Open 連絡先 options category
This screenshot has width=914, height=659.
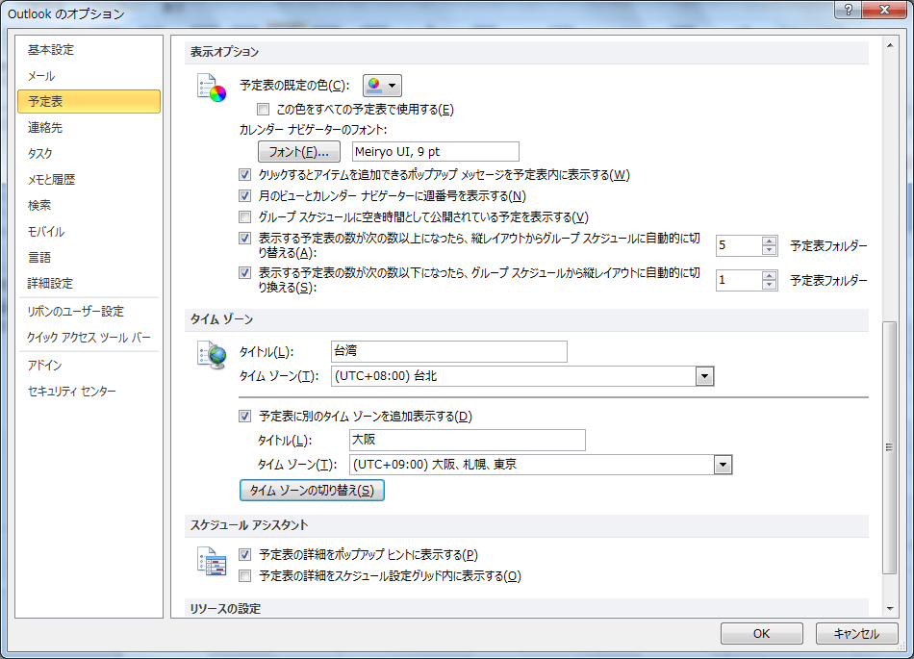coord(89,128)
